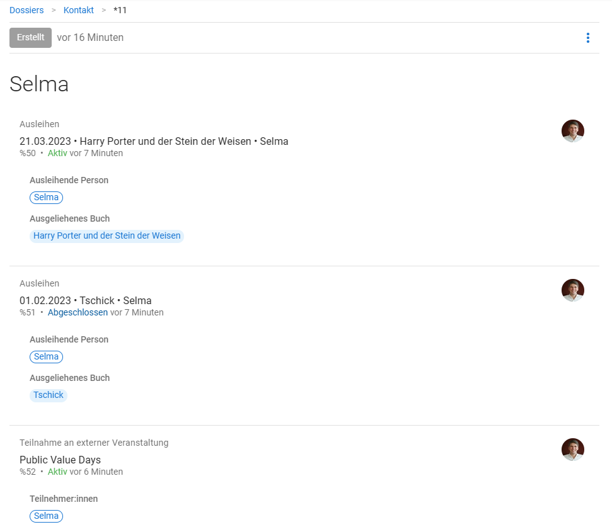Viewport: 612px width, 527px height.
Task: Open the Tschick book chip
Action: (49, 395)
